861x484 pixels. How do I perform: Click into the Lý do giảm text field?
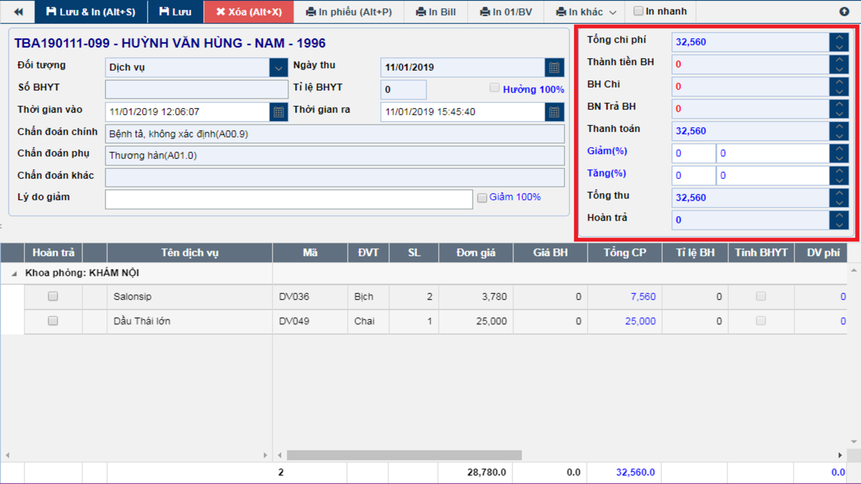(289, 199)
